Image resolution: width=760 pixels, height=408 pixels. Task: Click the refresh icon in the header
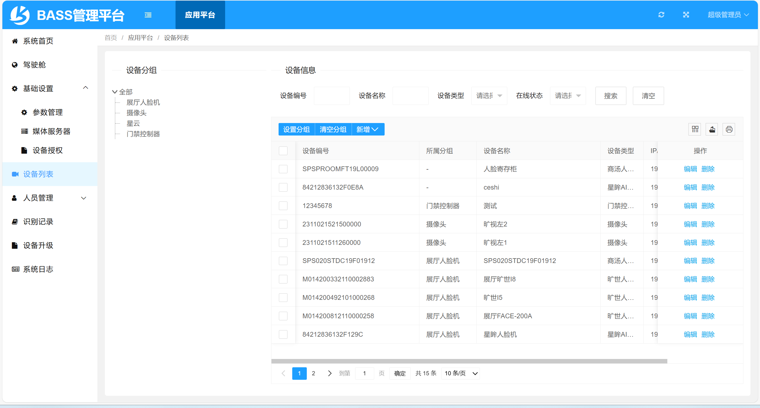tap(661, 15)
